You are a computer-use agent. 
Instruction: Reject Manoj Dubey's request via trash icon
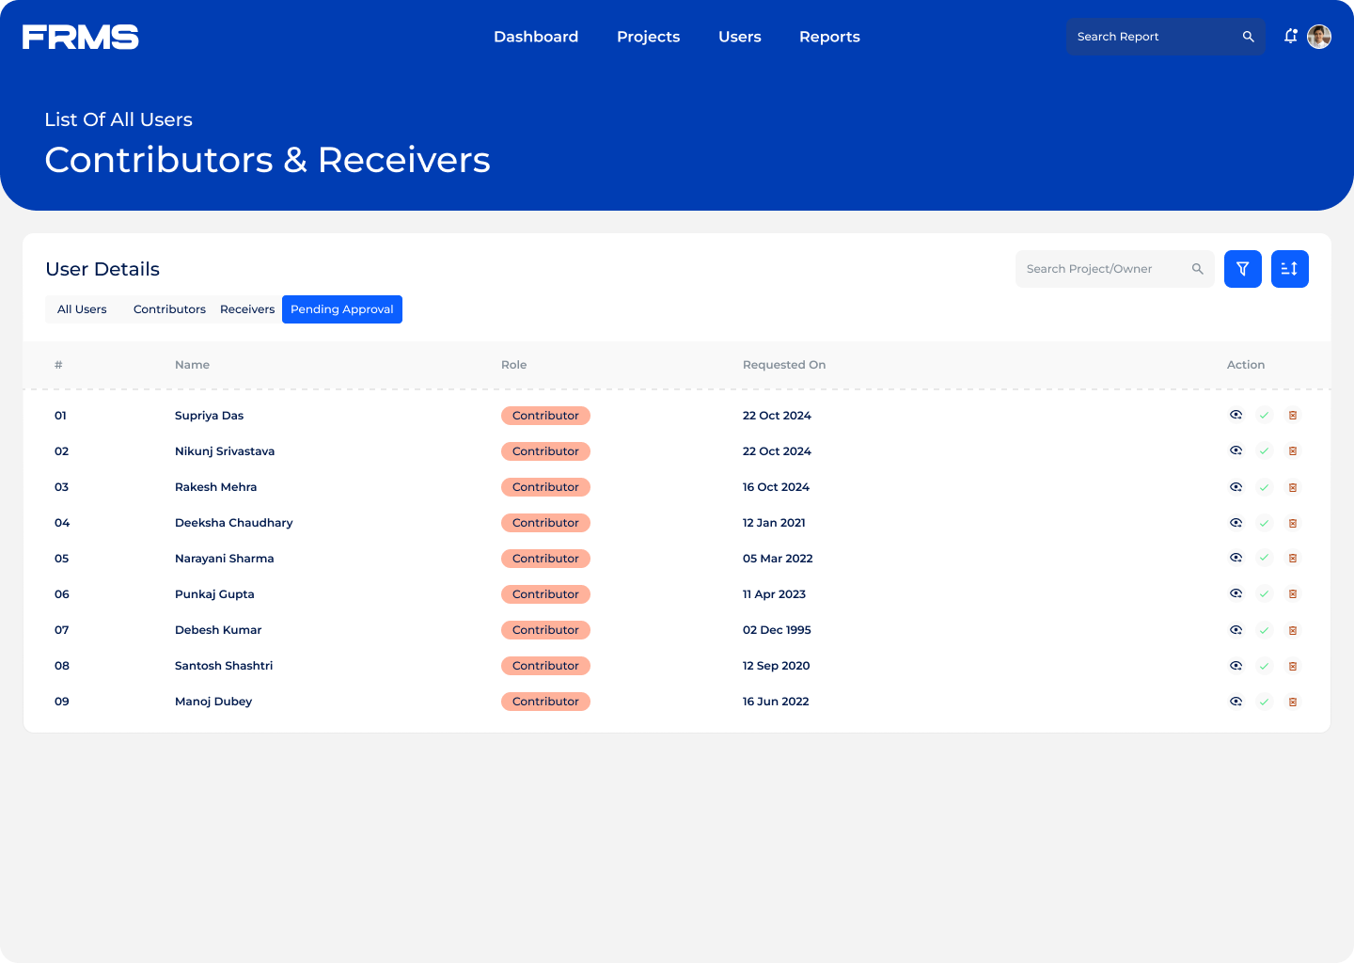(x=1293, y=702)
